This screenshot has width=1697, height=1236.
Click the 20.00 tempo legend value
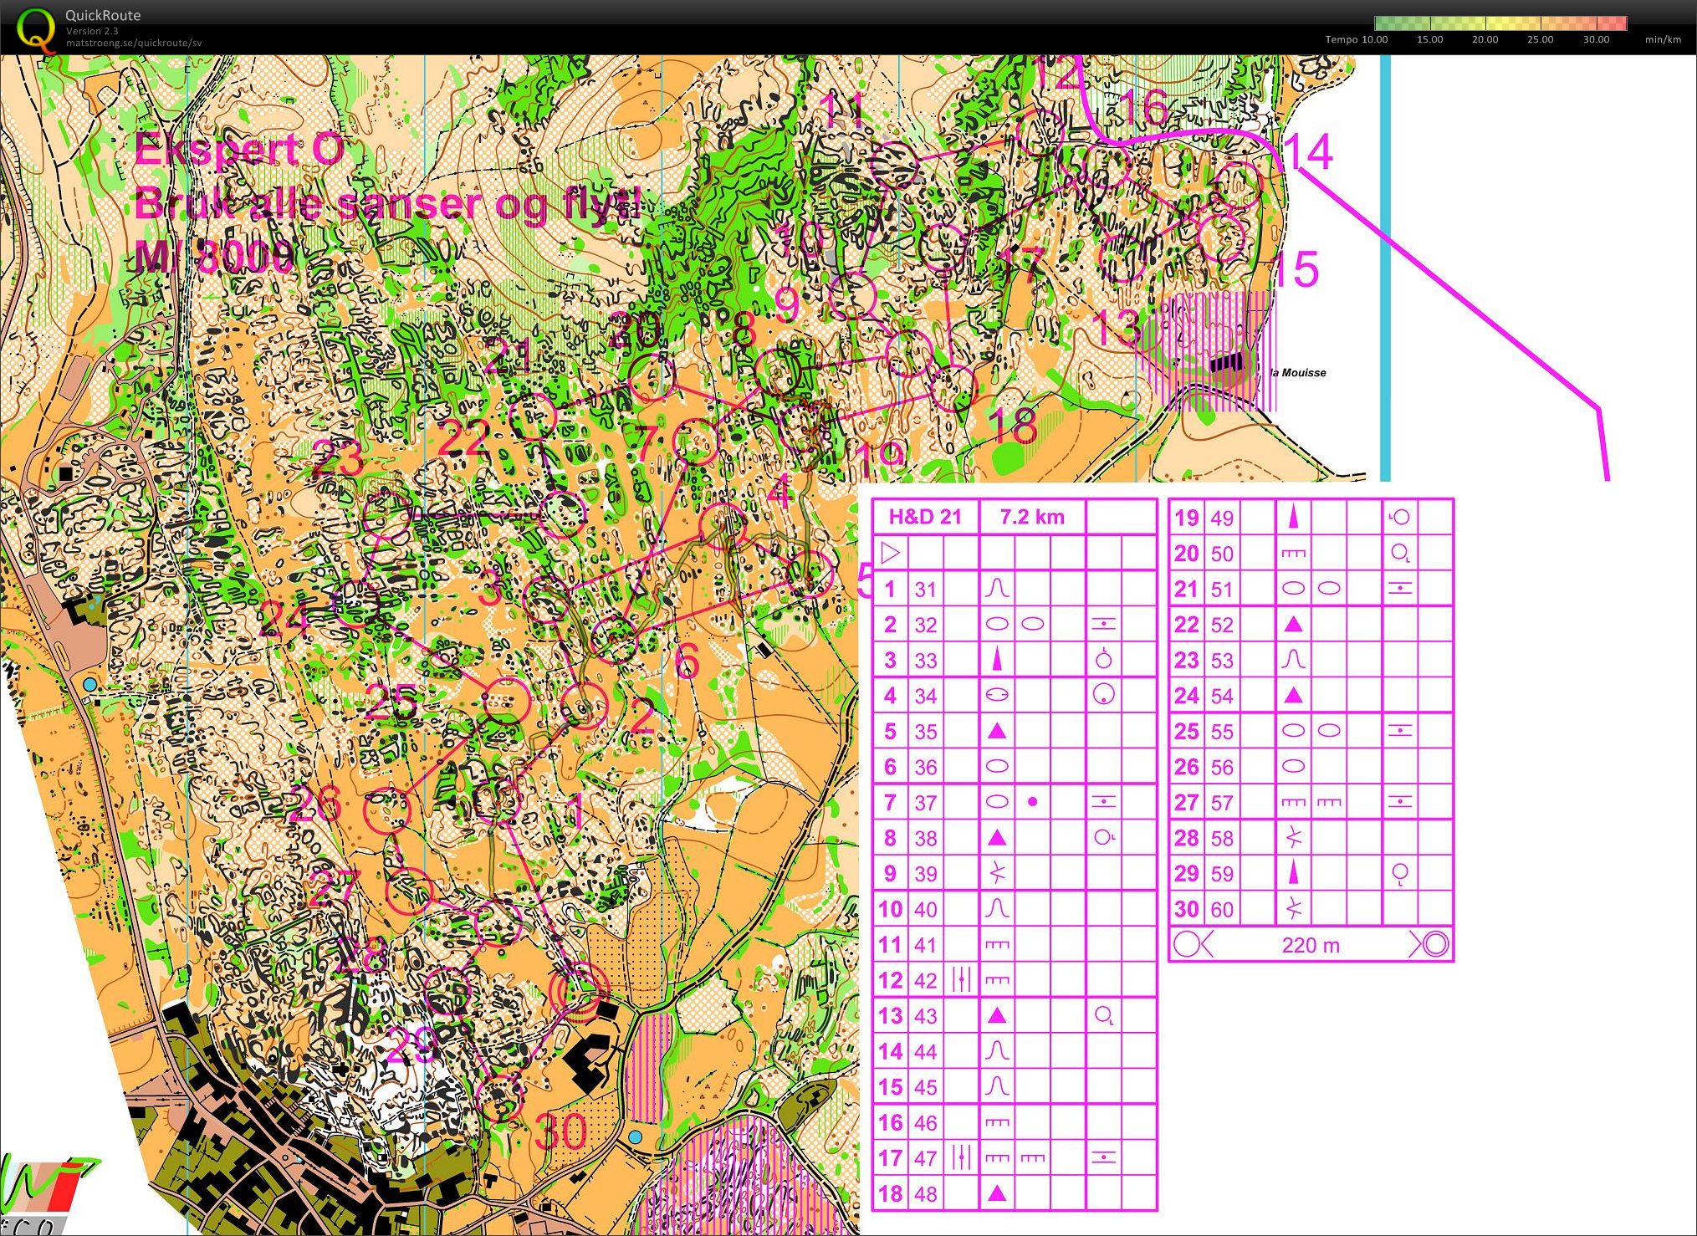coord(1485,39)
